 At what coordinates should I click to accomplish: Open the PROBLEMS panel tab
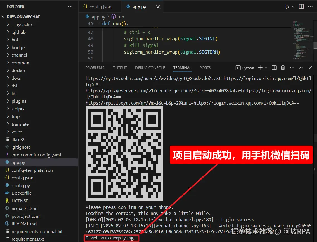95,68
